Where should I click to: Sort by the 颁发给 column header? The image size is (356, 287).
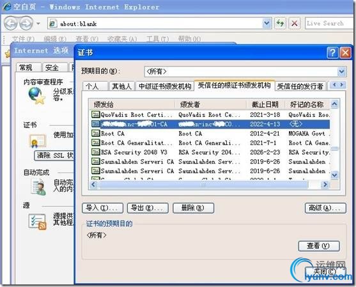click(132, 104)
